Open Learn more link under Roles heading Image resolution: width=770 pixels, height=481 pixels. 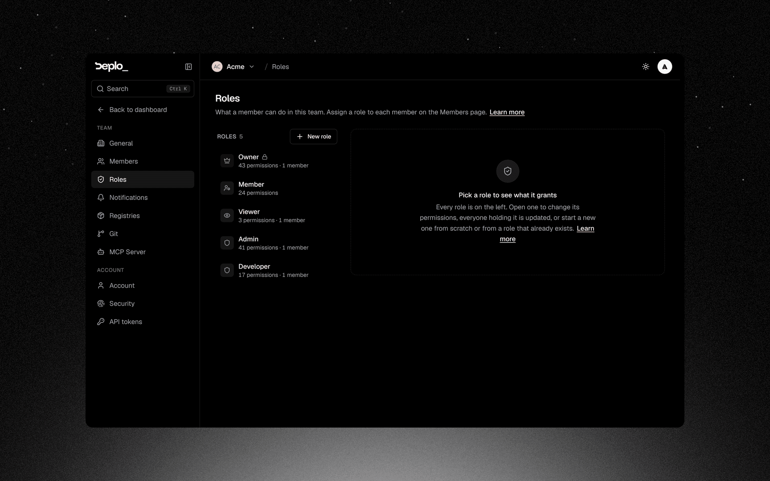coord(507,112)
